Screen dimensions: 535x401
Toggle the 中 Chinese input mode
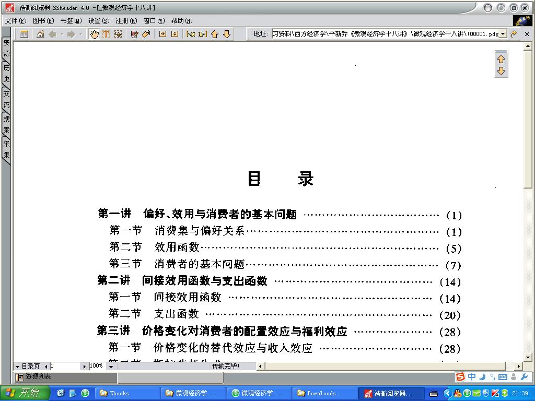point(472,377)
